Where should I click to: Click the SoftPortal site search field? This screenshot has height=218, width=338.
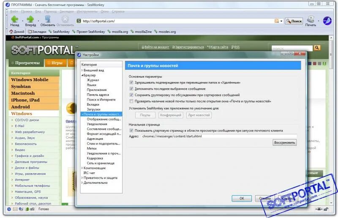click(292, 48)
